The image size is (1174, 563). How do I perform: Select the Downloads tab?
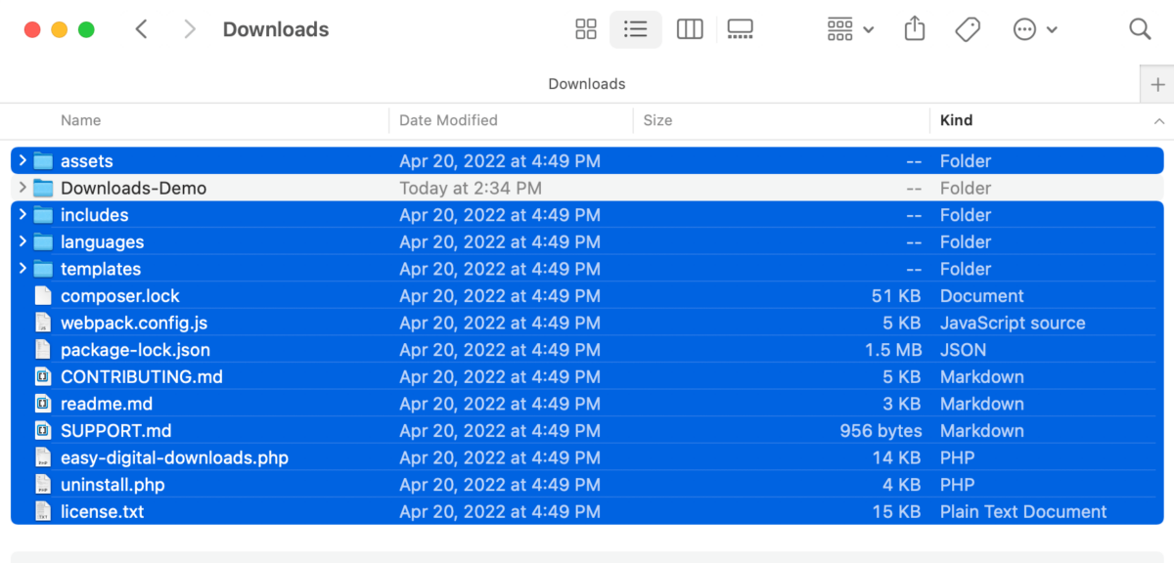pyautogui.click(x=586, y=84)
